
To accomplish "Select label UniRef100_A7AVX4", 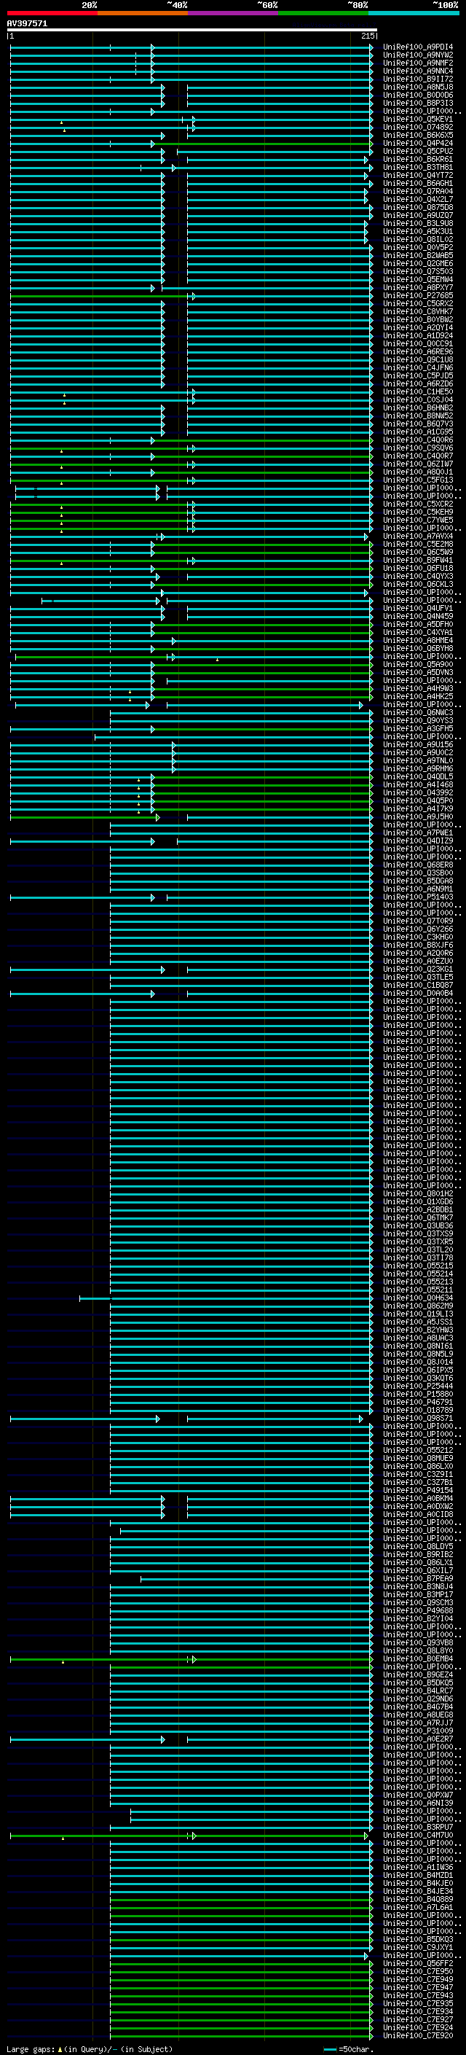I will click(417, 536).
